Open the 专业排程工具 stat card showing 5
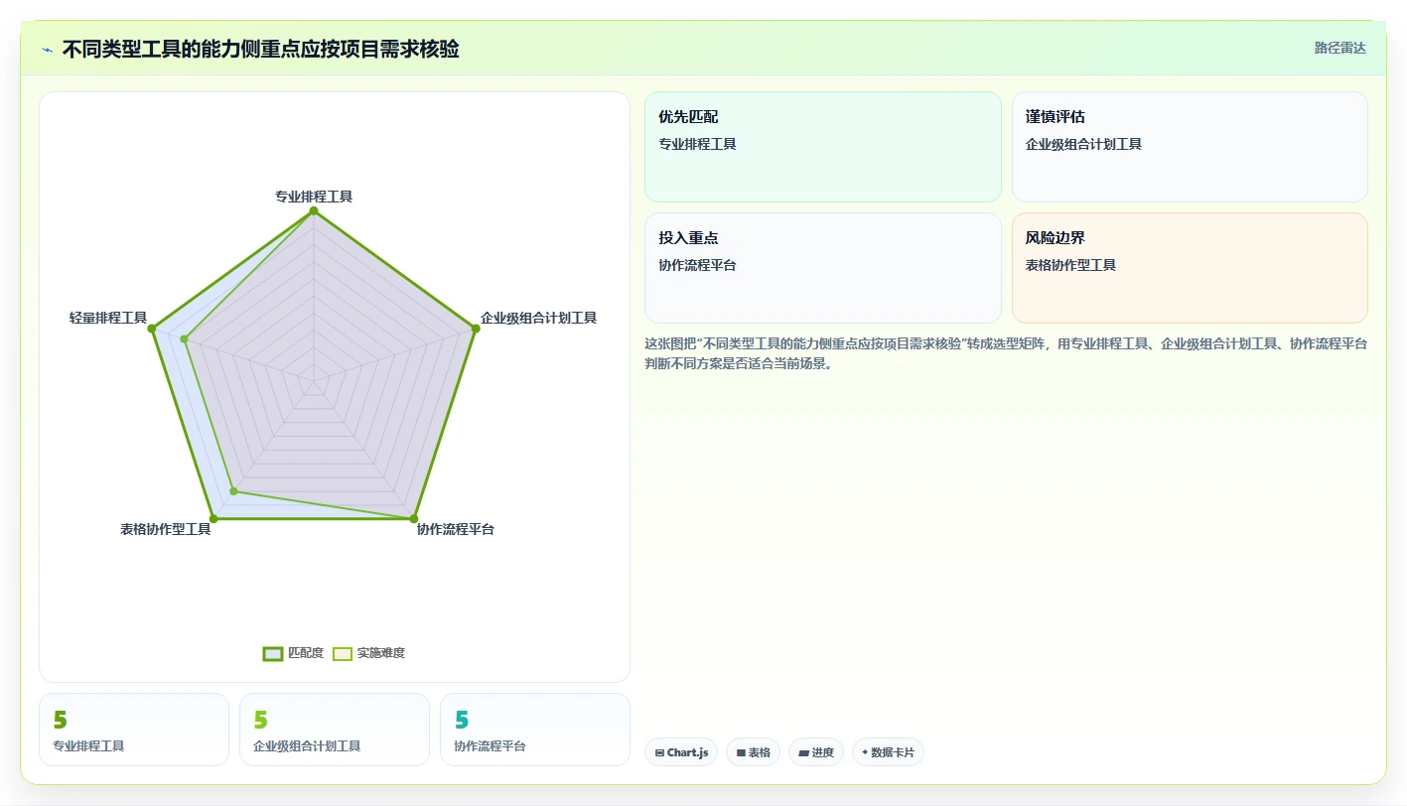The width and height of the screenshot is (1407, 806). pyautogui.click(x=134, y=730)
